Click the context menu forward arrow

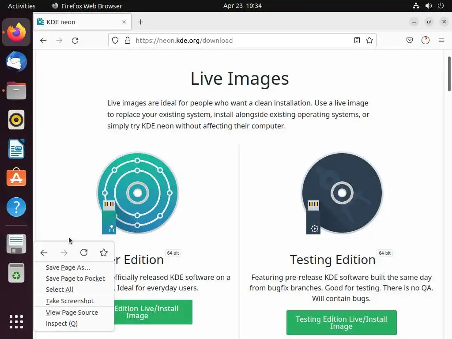[x=64, y=253]
